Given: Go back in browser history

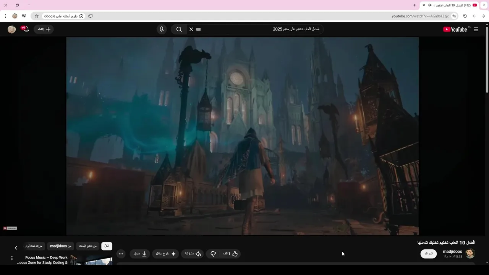Looking at the screenshot, I should pyautogui.click(x=483, y=16).
